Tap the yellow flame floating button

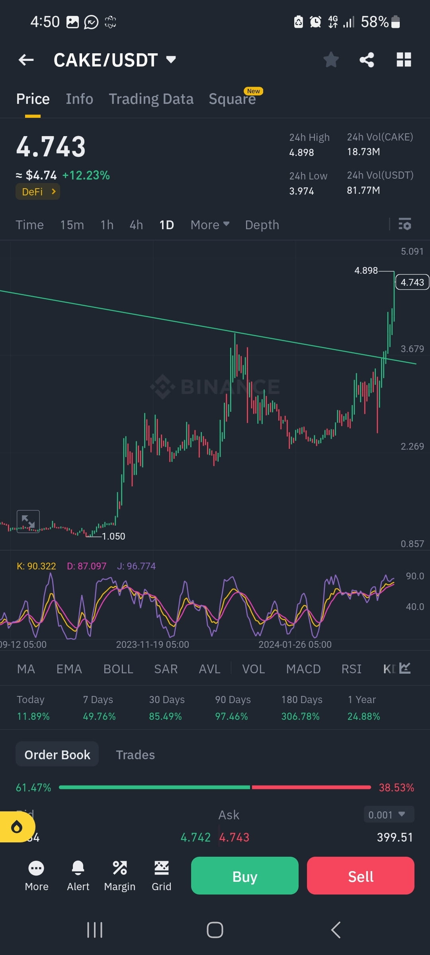click(17, 827)
